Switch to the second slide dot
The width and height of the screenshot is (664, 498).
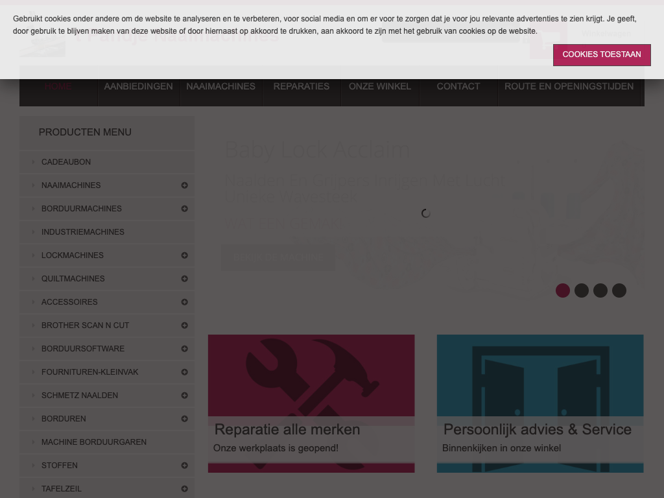(x=582, y=290)
